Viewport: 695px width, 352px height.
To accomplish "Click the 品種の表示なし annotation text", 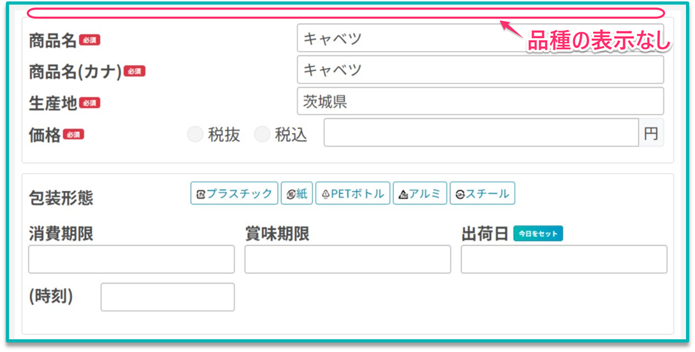I will [599, 42].
